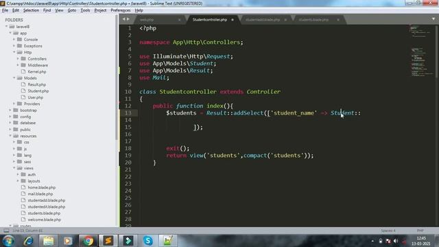This screenshot has width=439, height=247.
Task: Open mail.blade.php in the sidebar
Action: point(40,193)
